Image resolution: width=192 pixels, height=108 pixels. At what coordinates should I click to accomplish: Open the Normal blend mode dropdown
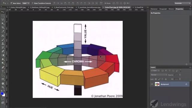159,75
